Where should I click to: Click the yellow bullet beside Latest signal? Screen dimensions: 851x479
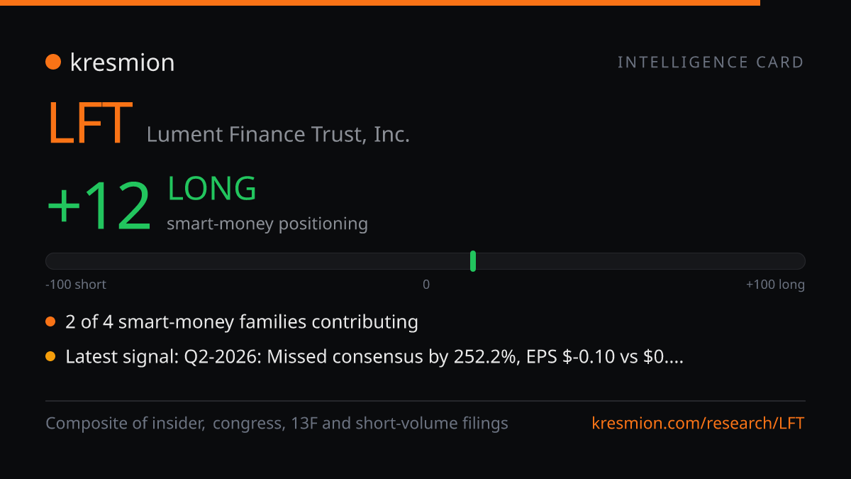coord(50,357)
